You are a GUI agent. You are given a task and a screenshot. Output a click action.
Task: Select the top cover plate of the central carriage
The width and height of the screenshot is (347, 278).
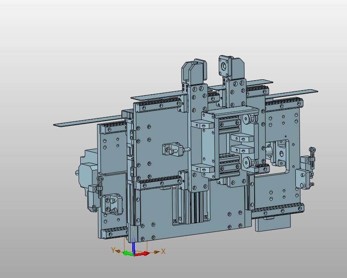tap(229, 112)
